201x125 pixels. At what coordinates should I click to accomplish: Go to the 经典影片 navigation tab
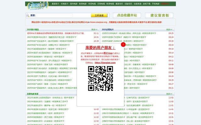tap(64, 4)
